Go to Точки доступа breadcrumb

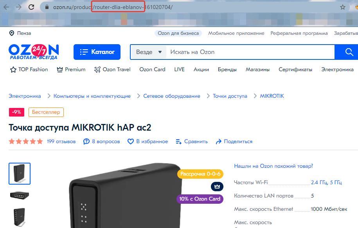click(230, 96)
